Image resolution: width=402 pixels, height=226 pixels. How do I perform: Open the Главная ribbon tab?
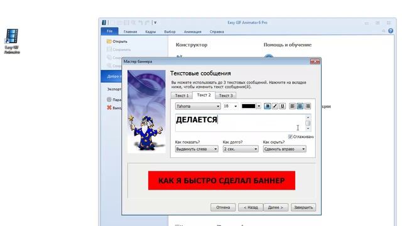tap(130, 32)
